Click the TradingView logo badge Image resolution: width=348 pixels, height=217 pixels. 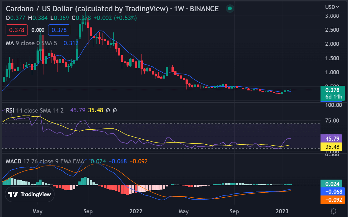tap(30, 194)
